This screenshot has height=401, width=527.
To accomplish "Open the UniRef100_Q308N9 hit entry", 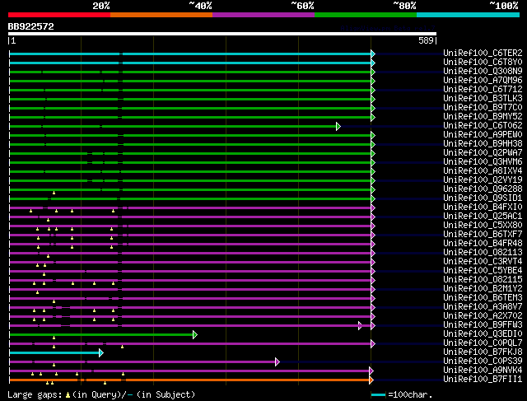I will coord(482,71).
